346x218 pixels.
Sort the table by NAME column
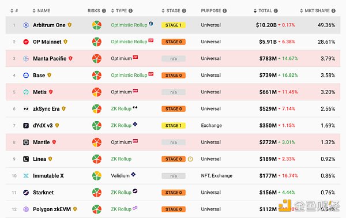(x=42, y=11)
